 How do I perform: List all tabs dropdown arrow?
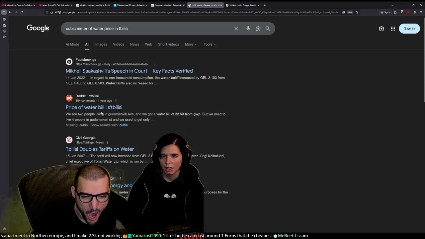click(x=392, y=5)
